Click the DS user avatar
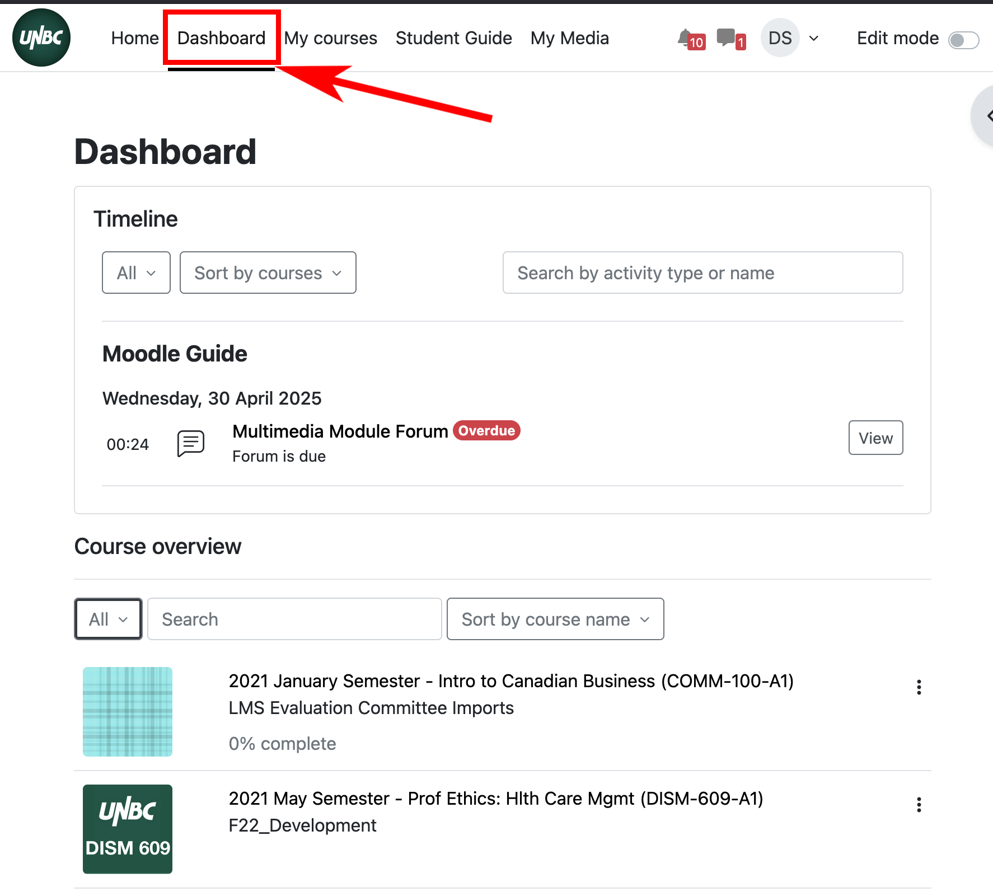Viewport: 993px width, 892px height. point(780,38)
